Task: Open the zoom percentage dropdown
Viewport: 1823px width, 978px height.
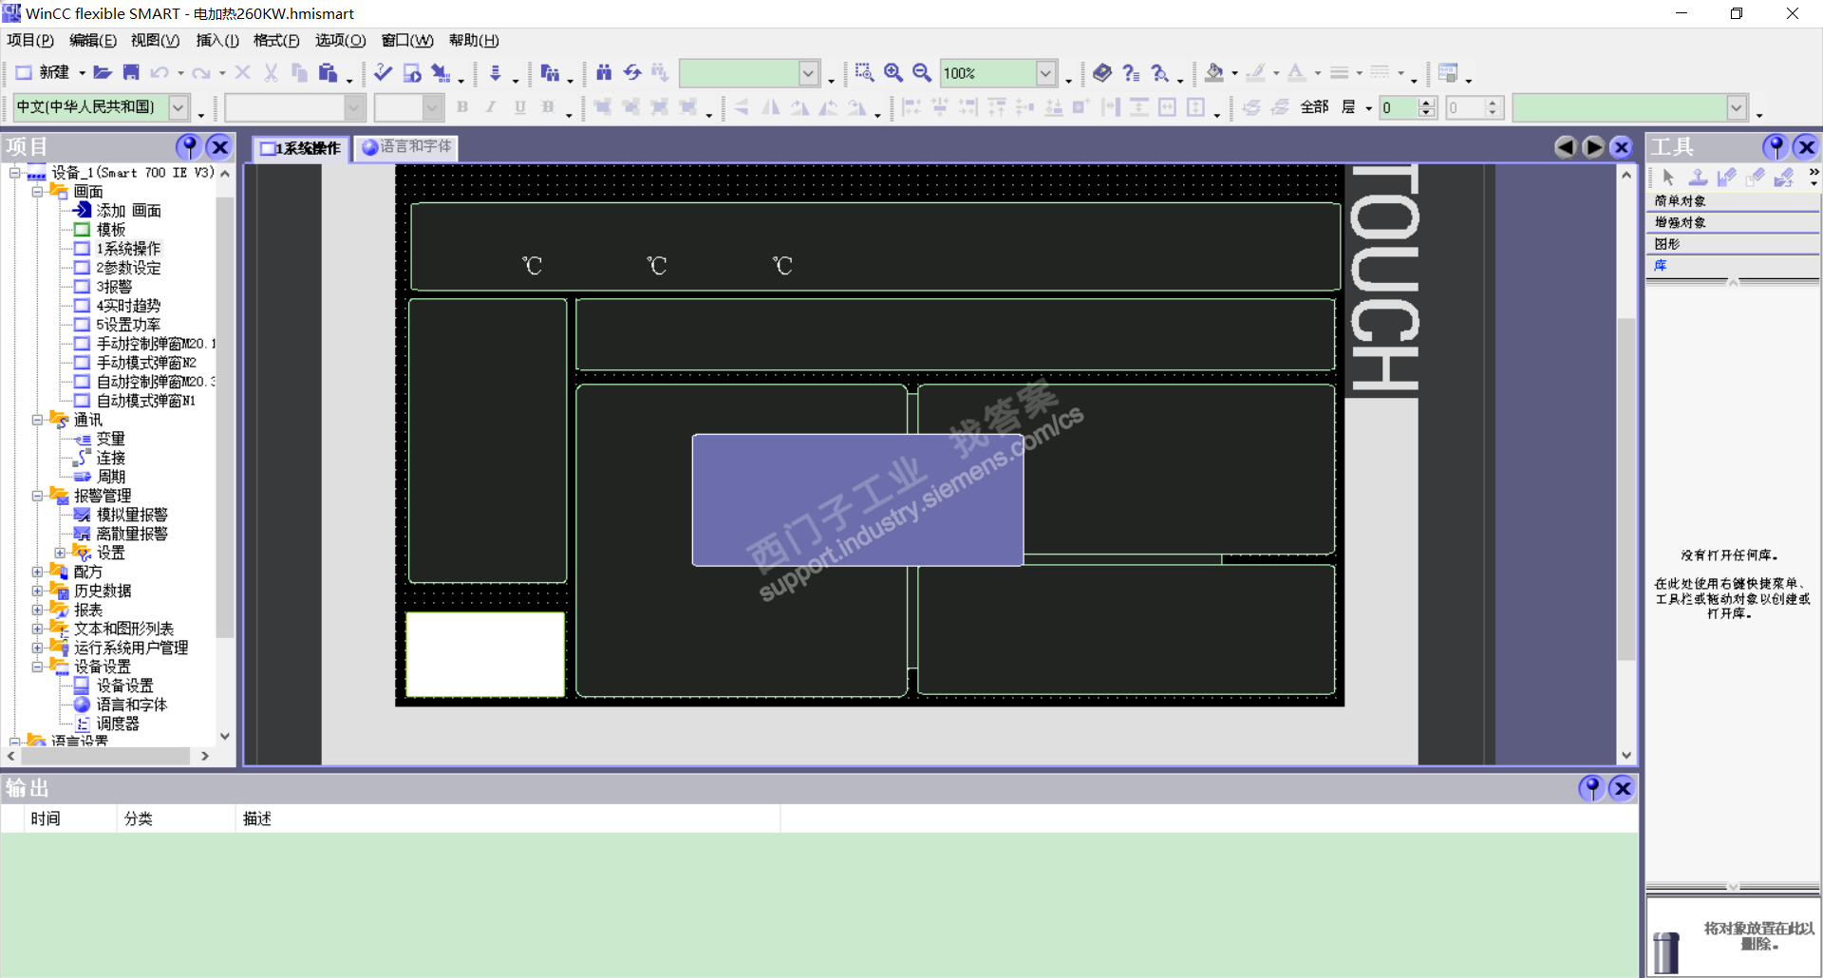Action: [x=1045, y=73]
